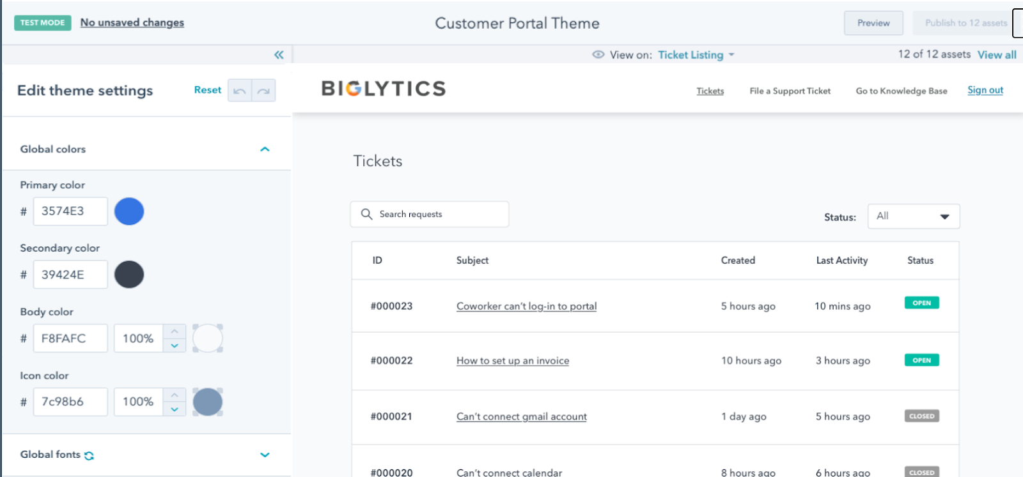Expand the Global fonts section
Image resolution: width=1023 pixels, height=477 pixels.
click(265, 455)
